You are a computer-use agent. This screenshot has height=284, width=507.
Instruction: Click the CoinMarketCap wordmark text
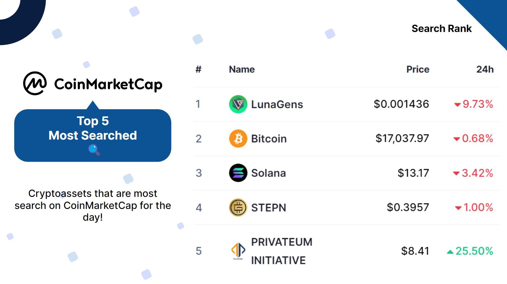[x=108, y=84]
